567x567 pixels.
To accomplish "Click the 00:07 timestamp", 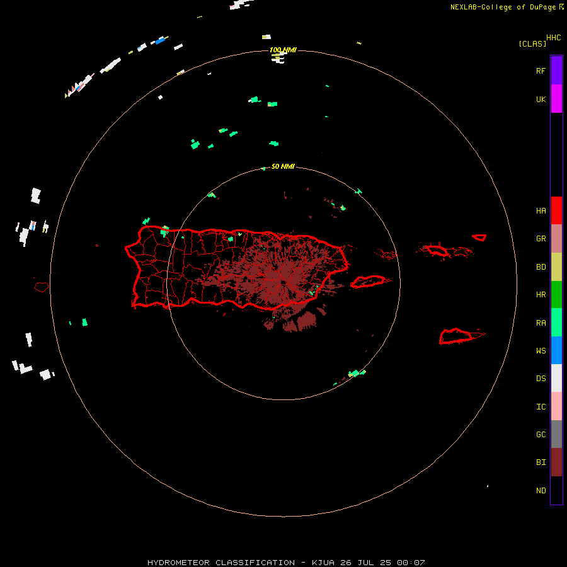I will 411,563.
